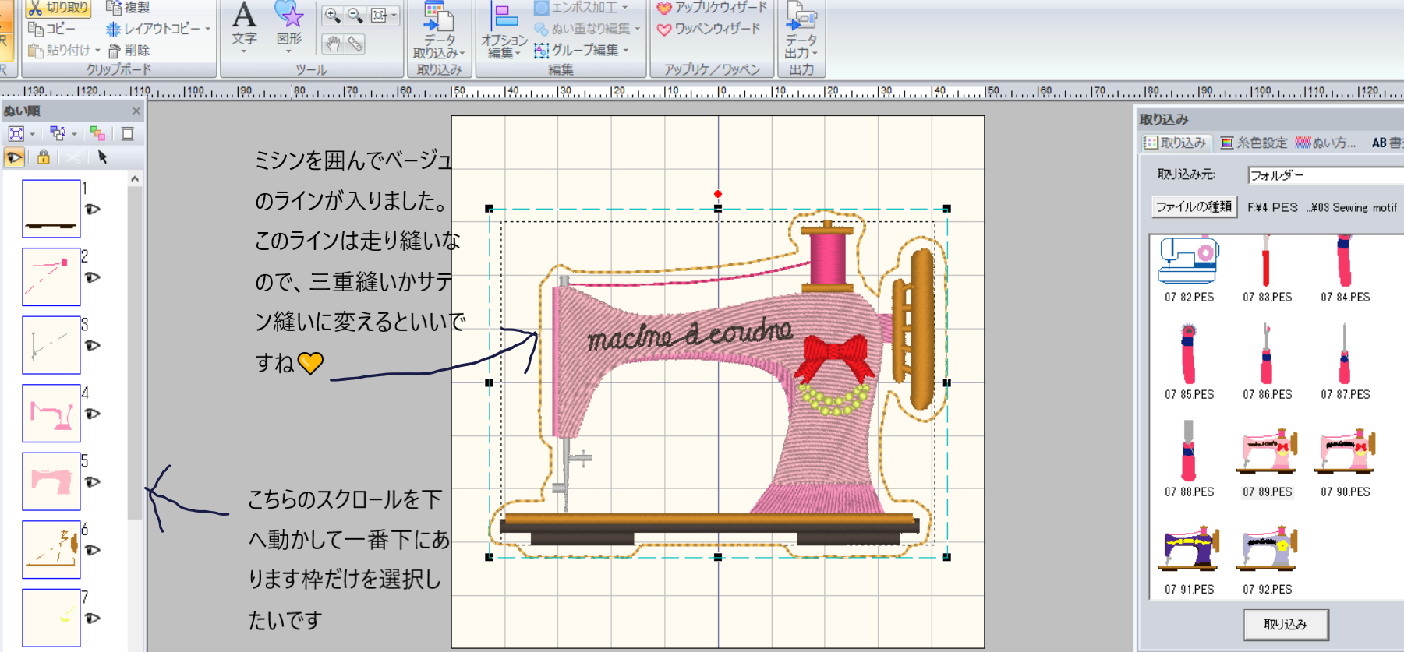
Task: Close the ぬい順 panel
Action: [136, 111]
